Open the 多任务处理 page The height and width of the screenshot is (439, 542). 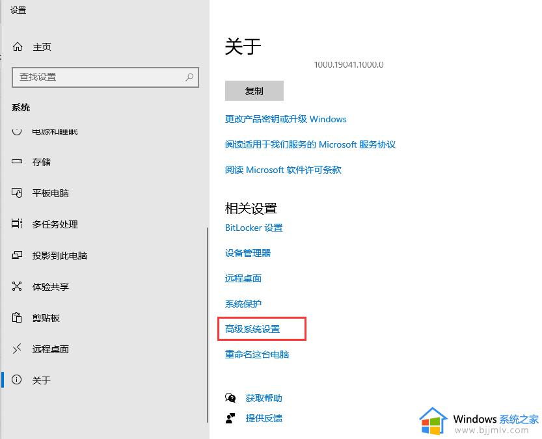55,224
